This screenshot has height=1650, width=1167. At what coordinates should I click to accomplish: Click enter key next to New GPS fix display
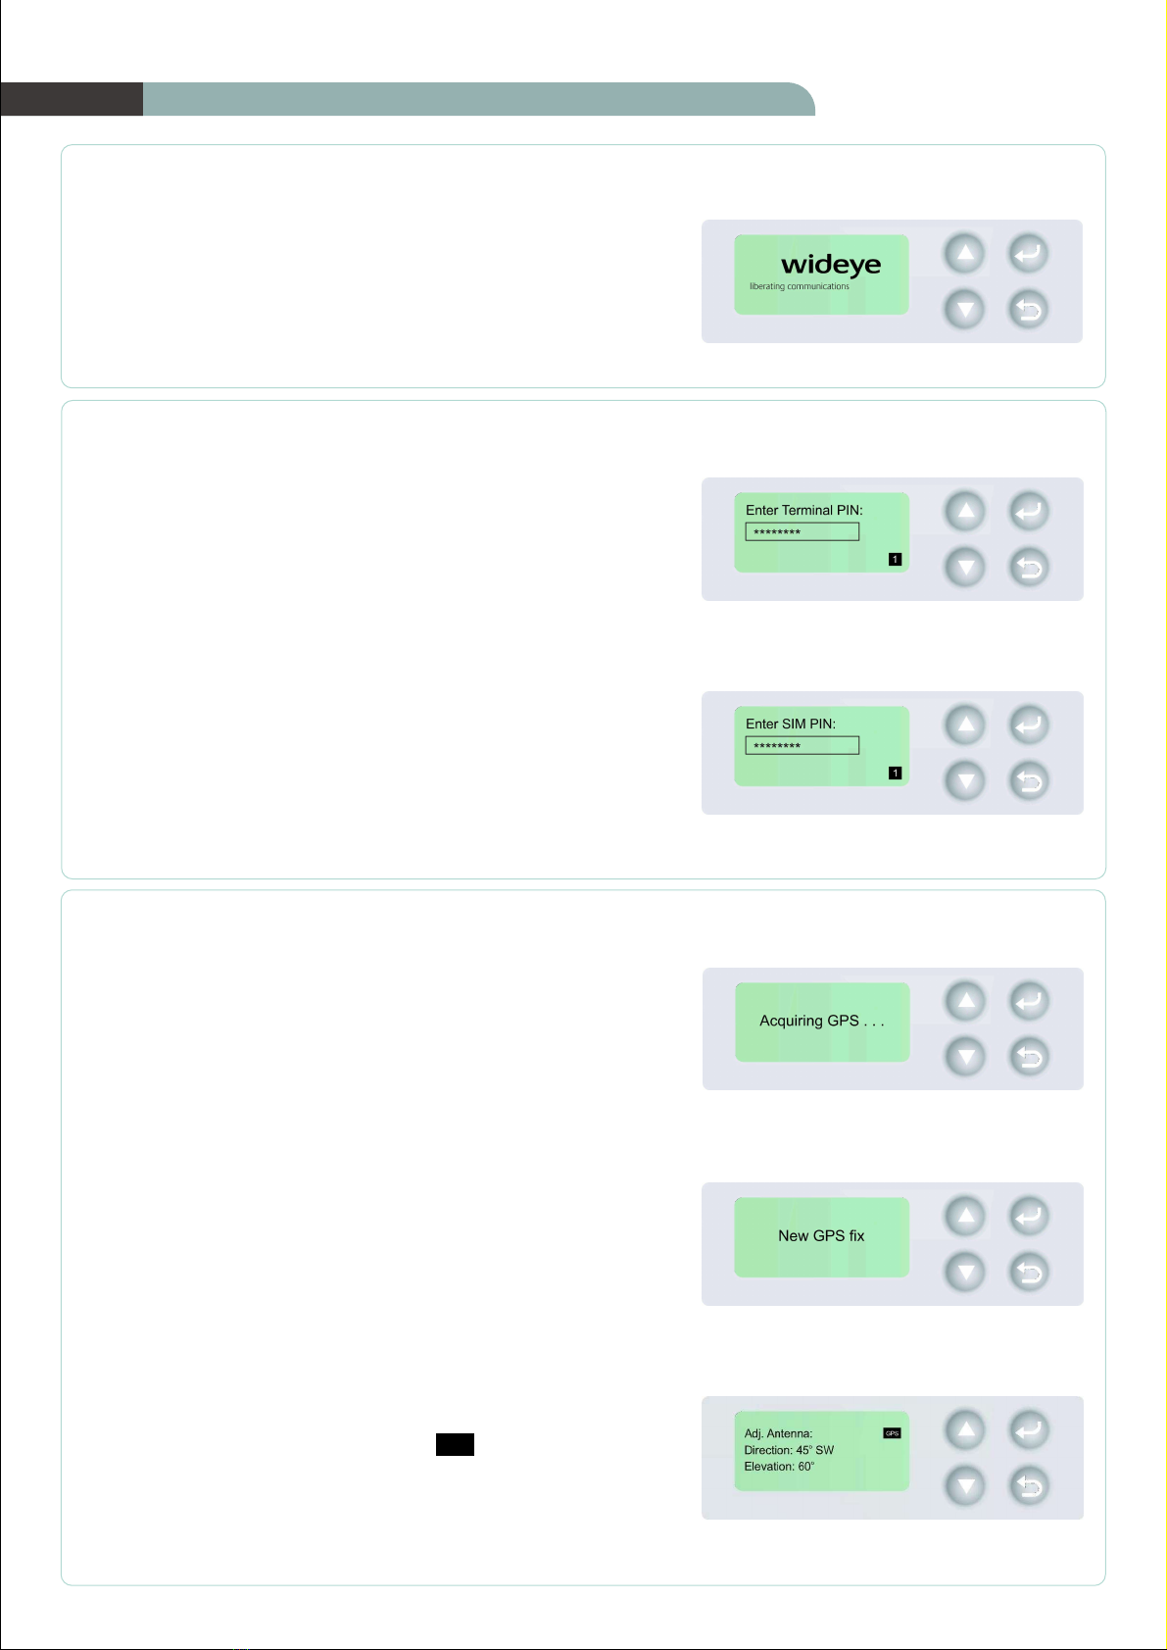click(x=1030, y=1216)
